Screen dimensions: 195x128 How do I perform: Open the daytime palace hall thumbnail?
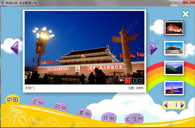tap(174, 48)
